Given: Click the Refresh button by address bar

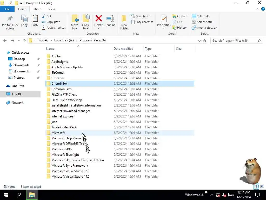Looking at the screenshot, I should tap(205, 41).
